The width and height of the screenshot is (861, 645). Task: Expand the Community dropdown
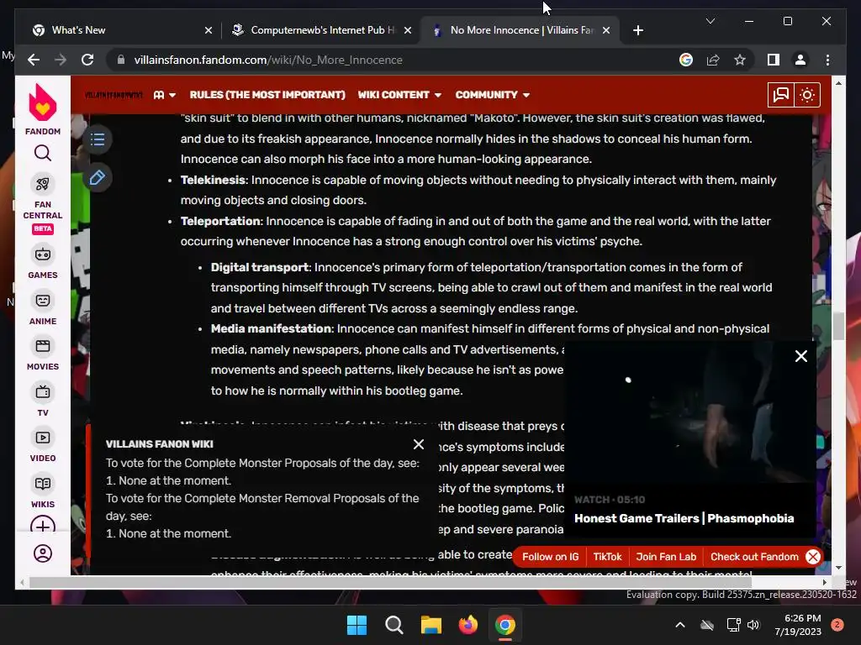(x=492, y=95)
